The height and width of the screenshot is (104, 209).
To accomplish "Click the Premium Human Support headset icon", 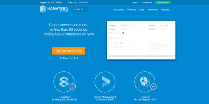I will click(x=145, y=82).
